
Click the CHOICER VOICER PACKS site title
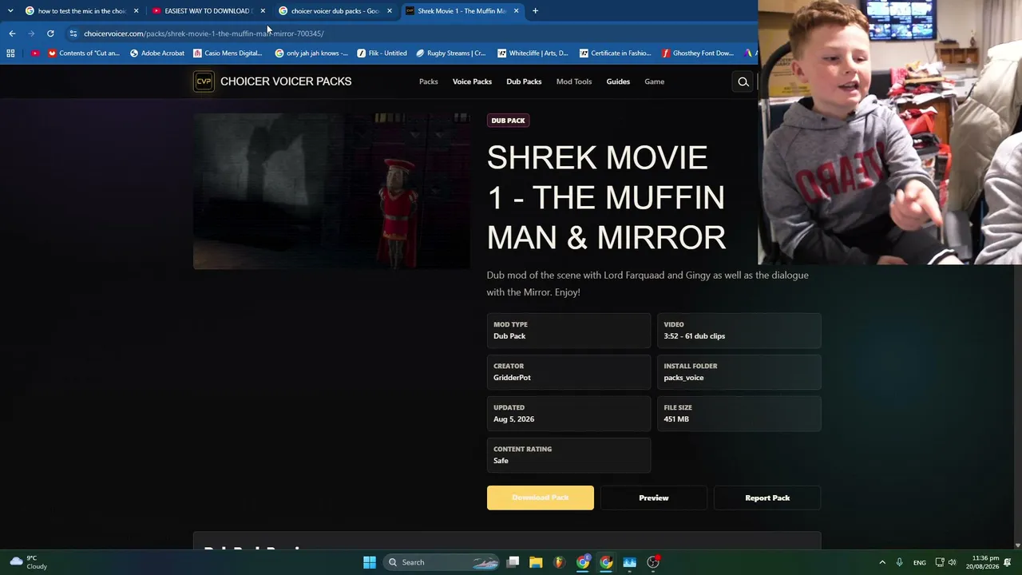click(286, 81)
